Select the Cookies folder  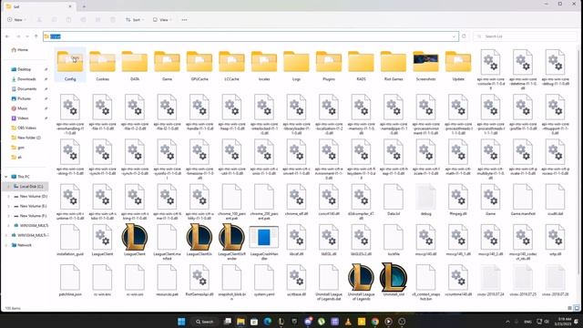click(102, 66)
